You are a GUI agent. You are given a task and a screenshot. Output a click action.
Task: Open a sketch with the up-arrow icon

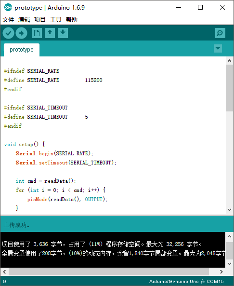click(50, 33)
